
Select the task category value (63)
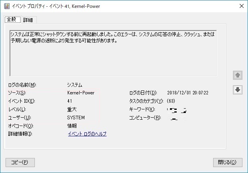[x=171, y=101]
